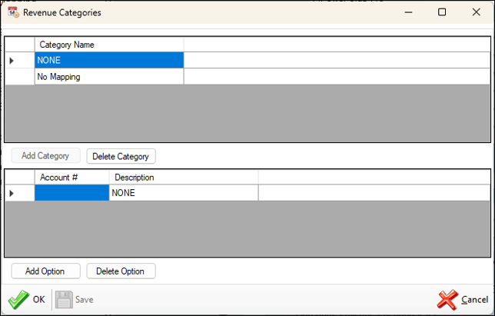Click the floppy disk Save icon
Viewport: 495px width, 316px height.
pos(64,299)
